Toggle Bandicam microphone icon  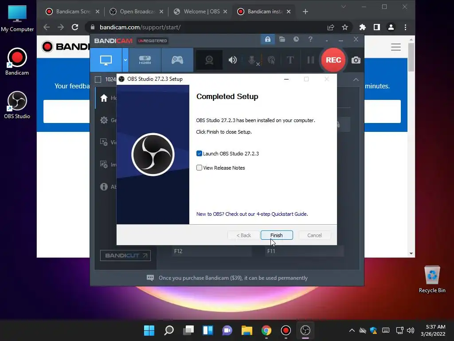252,60
